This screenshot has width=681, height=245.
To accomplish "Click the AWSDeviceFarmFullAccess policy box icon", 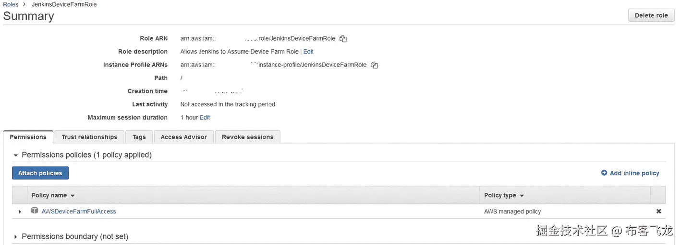I will coord(35,211).
